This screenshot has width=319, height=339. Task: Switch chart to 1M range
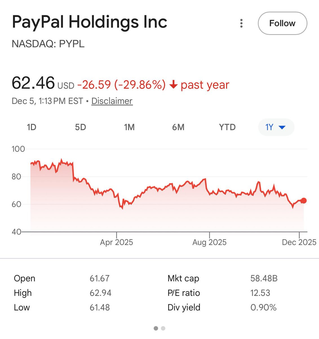(129, 127)
